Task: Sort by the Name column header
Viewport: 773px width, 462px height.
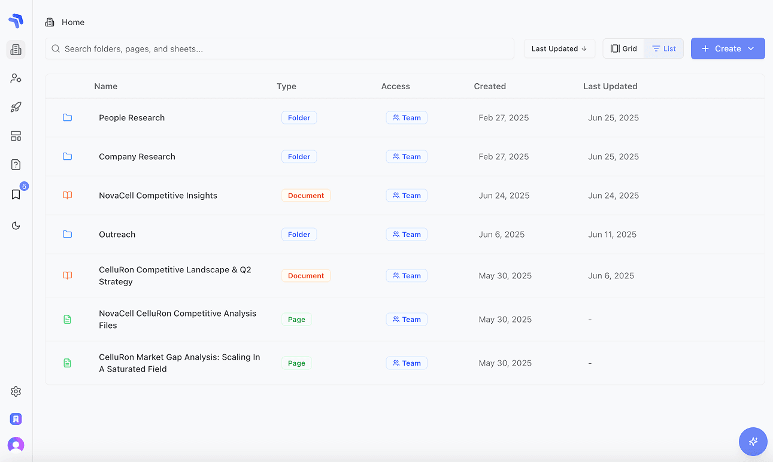Action: (106, 86)
